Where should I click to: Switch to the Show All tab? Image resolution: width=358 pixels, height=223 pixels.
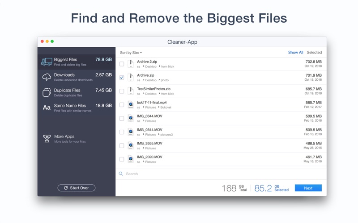click(x=295, y=52)
